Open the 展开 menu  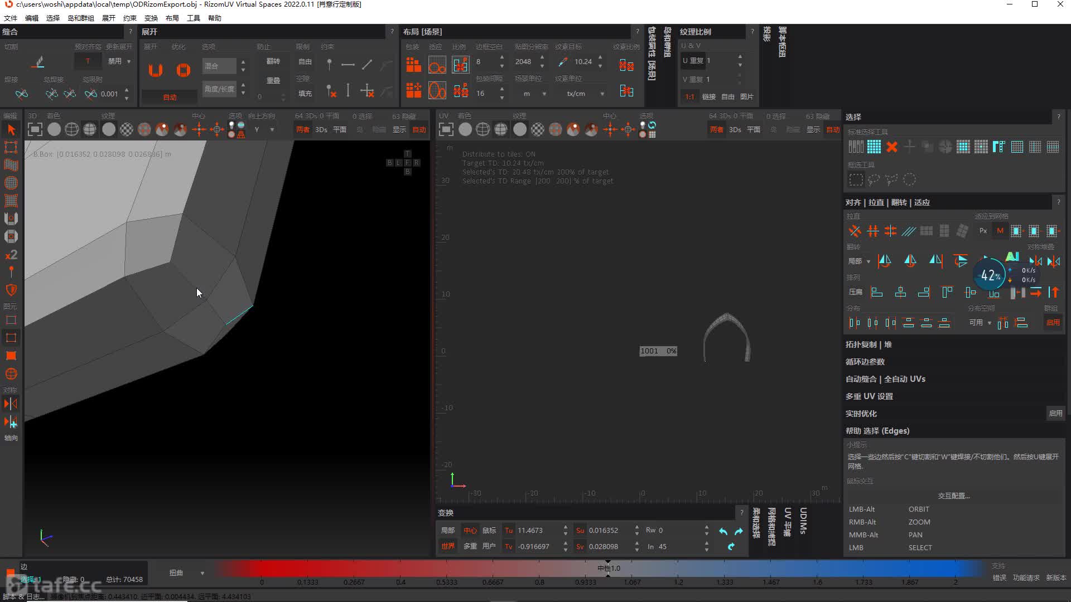coord(109,18)
